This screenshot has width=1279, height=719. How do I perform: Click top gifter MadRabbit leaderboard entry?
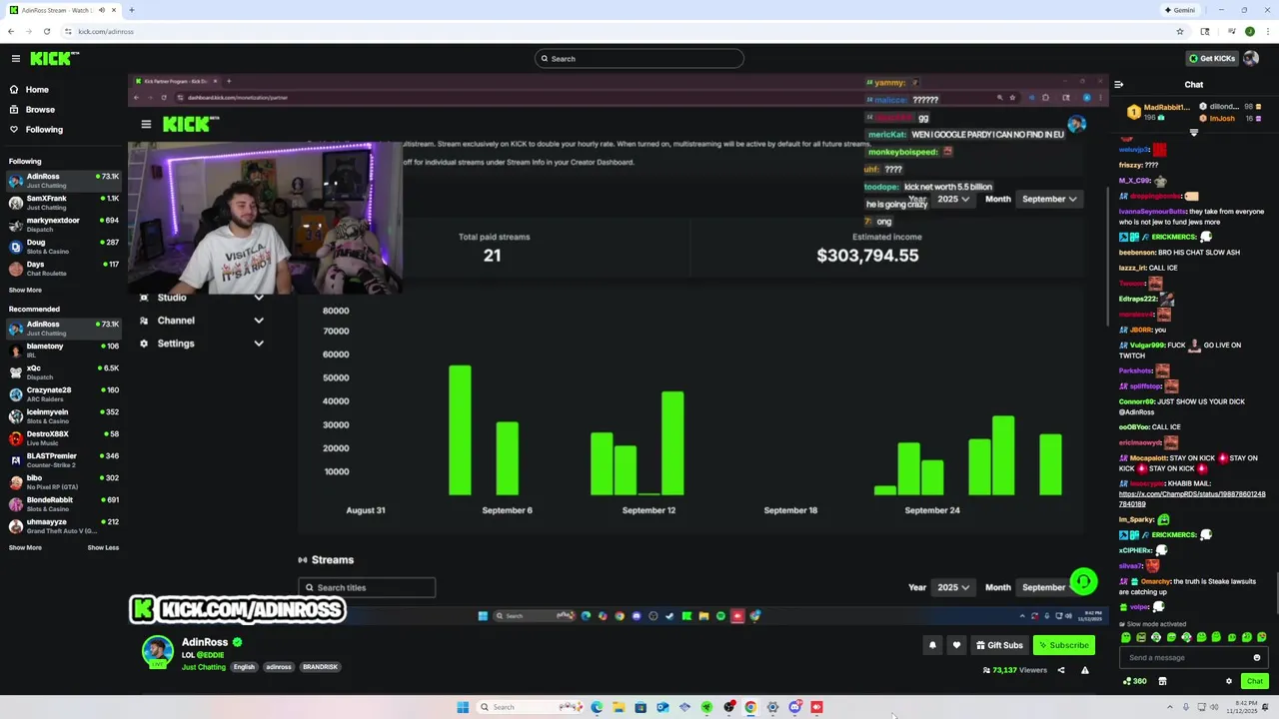coord(1158,112)
